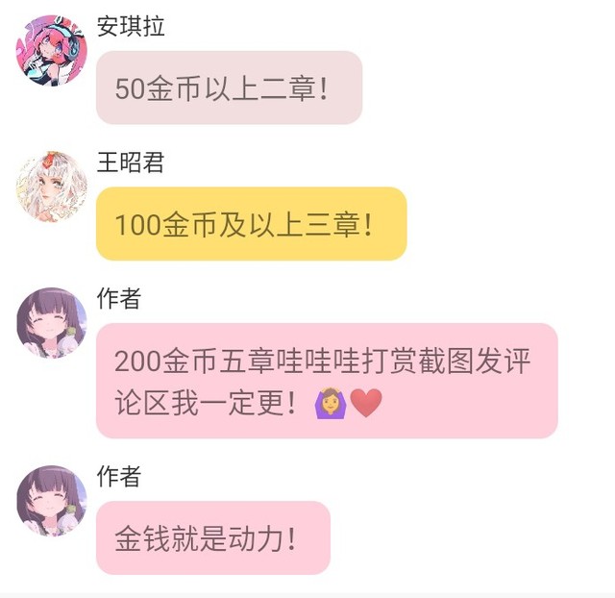Tap the last 作者 avatar near 金钱就是动力
This screenshot has width=615, height=598.
pos(51,500)
